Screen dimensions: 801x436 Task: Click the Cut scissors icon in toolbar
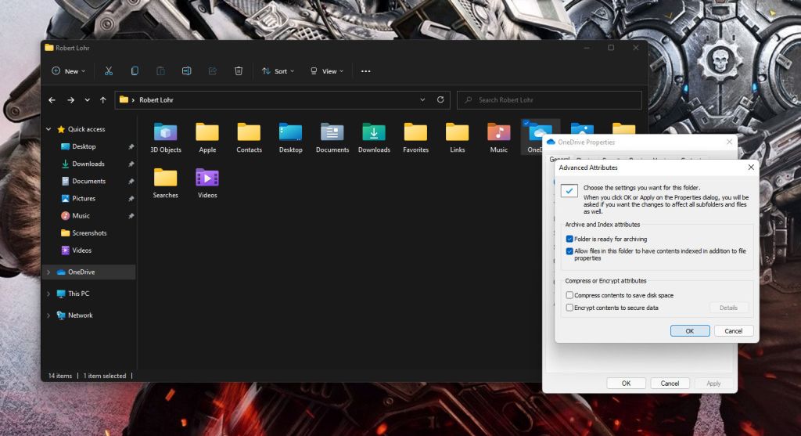pyautogui.click(x=109, y=71)
